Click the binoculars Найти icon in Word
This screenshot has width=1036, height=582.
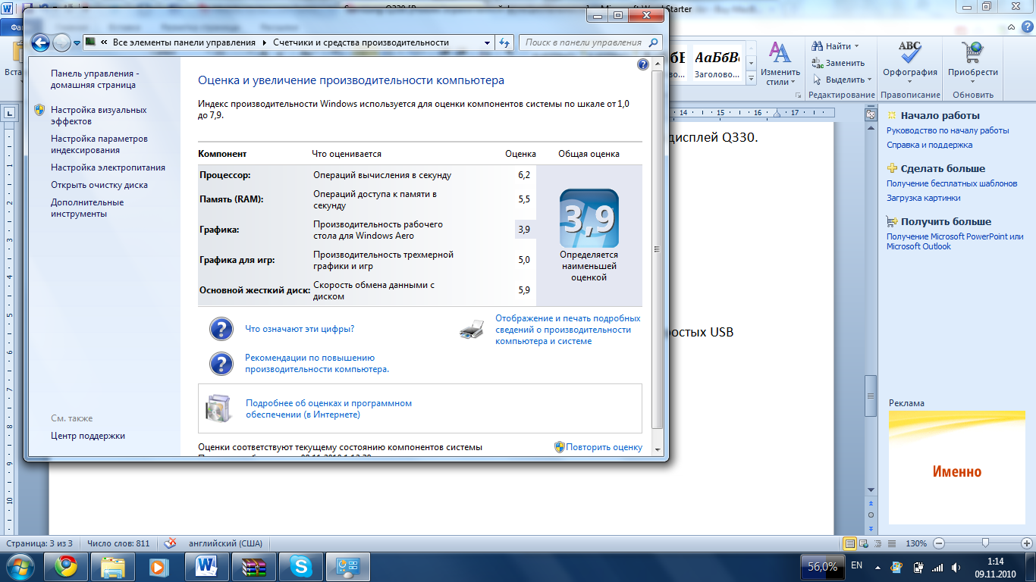[817, 46]
